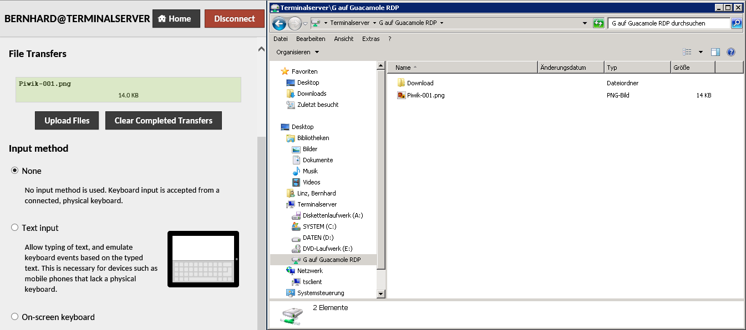
Task: Expand the address bar history dropdown
Action: point(585,23)
